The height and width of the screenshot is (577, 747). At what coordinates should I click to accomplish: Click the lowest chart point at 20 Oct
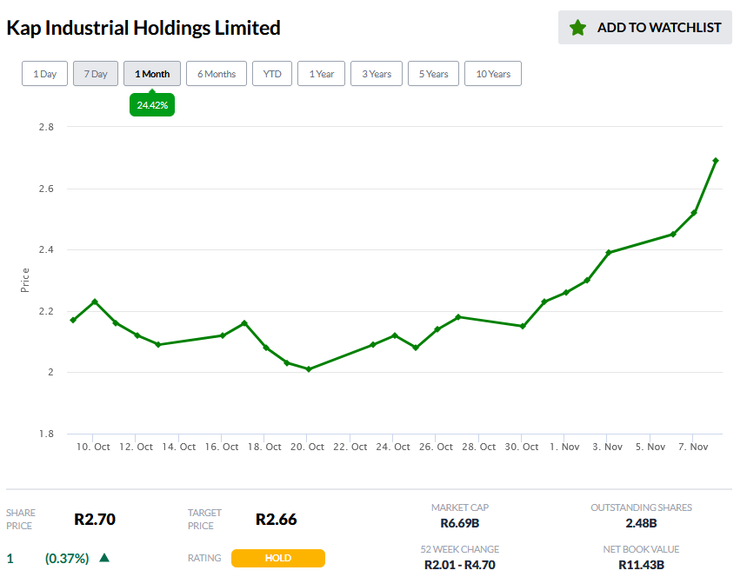pyautogui.click(x=309, y=369)
